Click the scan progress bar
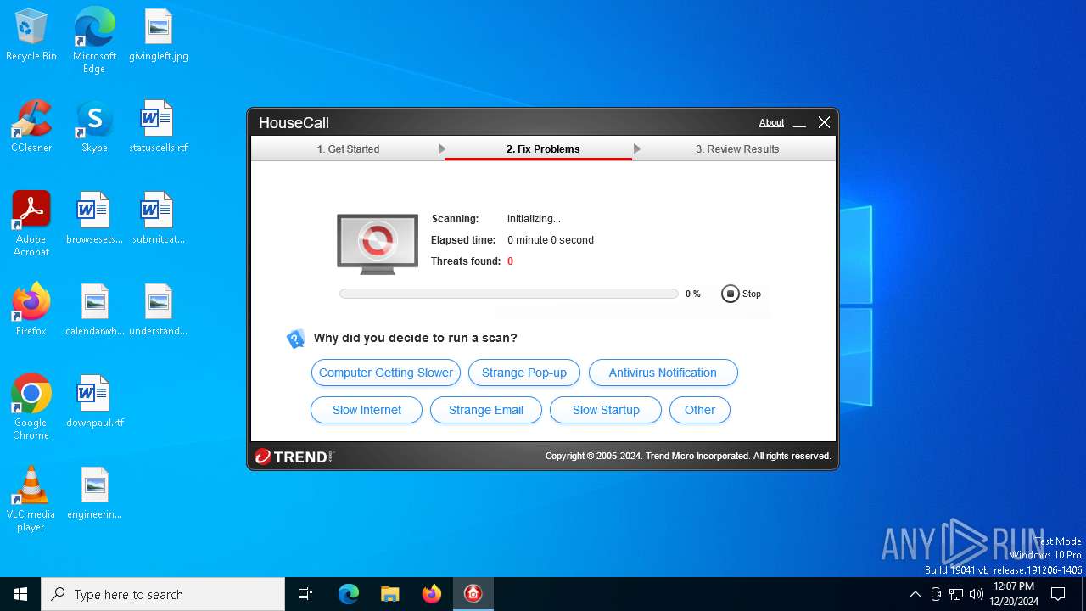This screenshot has width=1086, height=611. [x=508, y=294]
